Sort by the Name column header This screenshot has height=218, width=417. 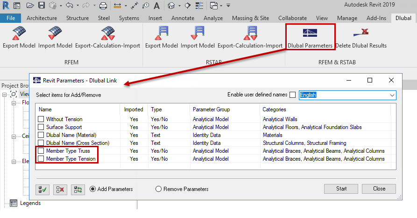pos(78,109)
